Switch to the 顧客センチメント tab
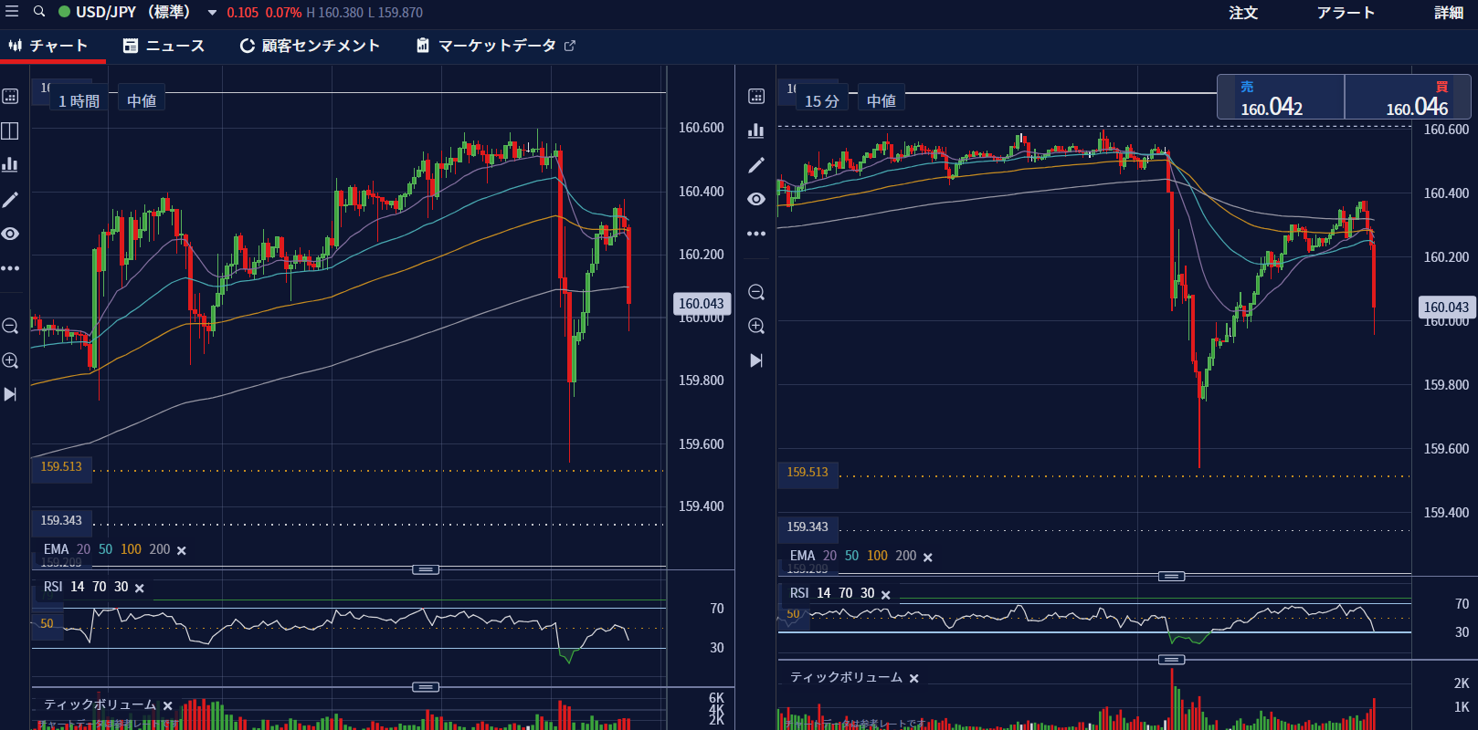The image size is (1478, 730). tap(310, 46)
